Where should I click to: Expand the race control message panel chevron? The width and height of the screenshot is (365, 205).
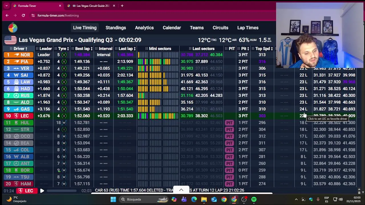click(x=181, y=190)
